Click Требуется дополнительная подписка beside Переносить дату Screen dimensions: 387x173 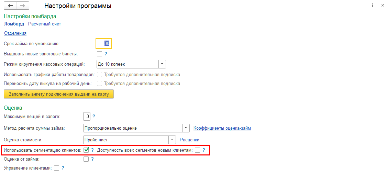(142, 83)
